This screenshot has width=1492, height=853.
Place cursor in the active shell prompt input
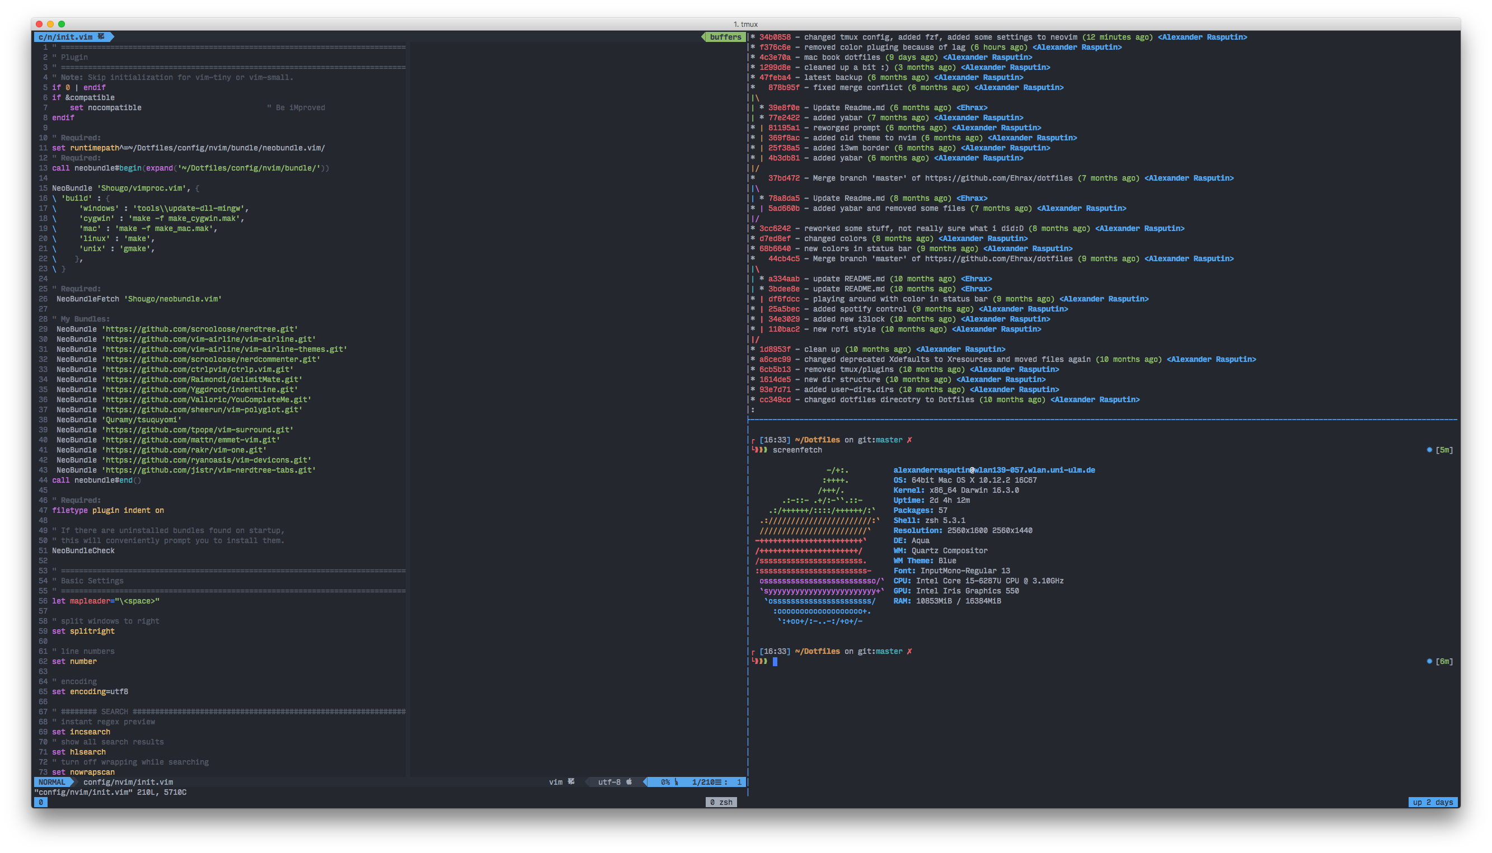pos(775,662)
